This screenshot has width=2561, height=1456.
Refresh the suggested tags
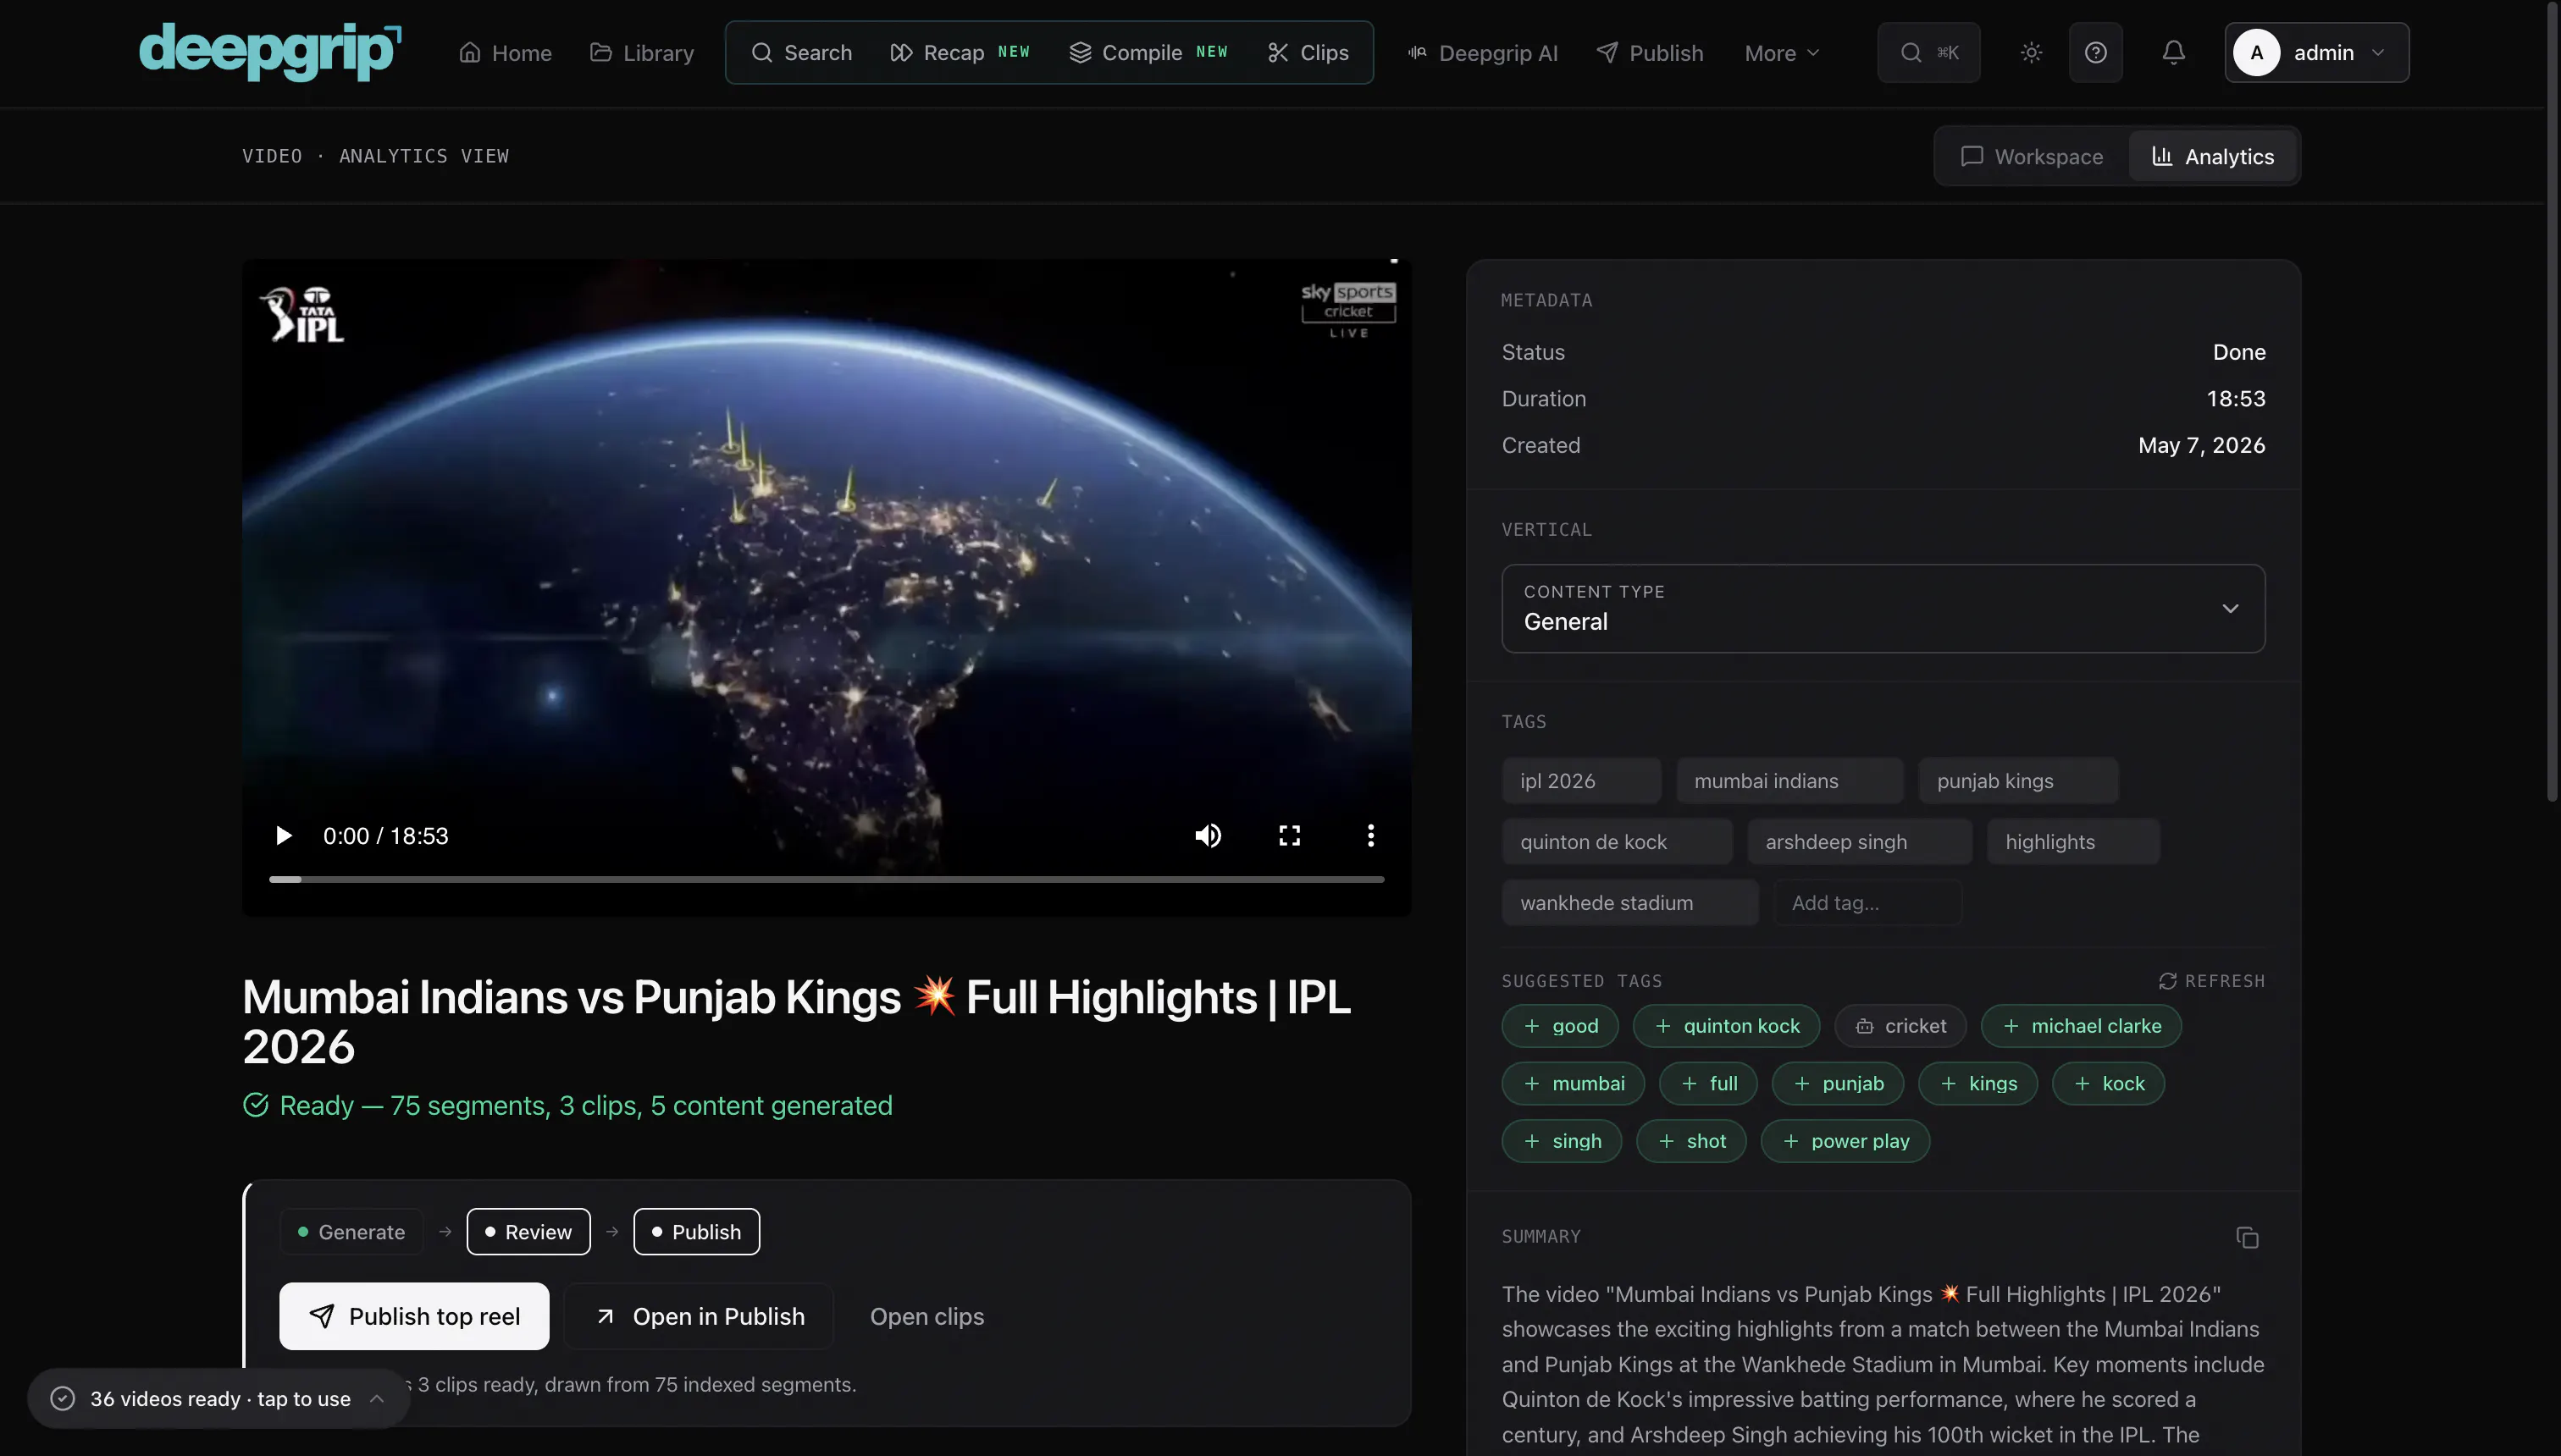click(2212, 981)
